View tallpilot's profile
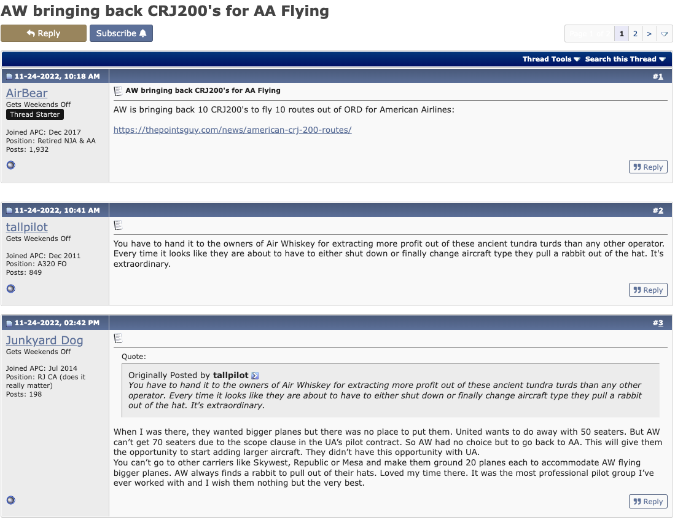The height and width of the screenshot is (522, 675). (x=26, y=227)
